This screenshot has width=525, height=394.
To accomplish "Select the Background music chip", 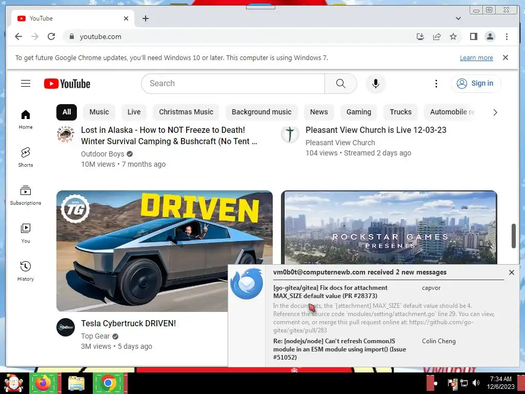I will pos(261,112).
